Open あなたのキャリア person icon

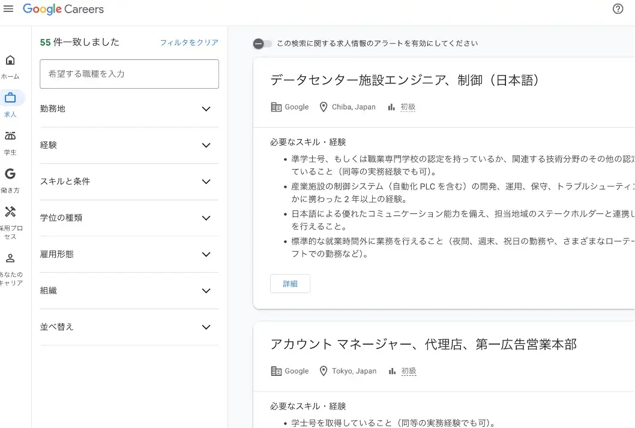coord(10,258)
